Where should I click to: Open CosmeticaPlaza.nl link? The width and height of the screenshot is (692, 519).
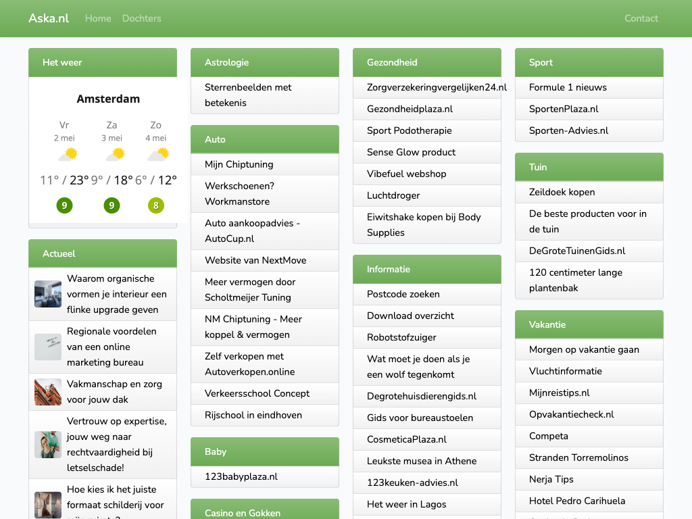[406, 439]
